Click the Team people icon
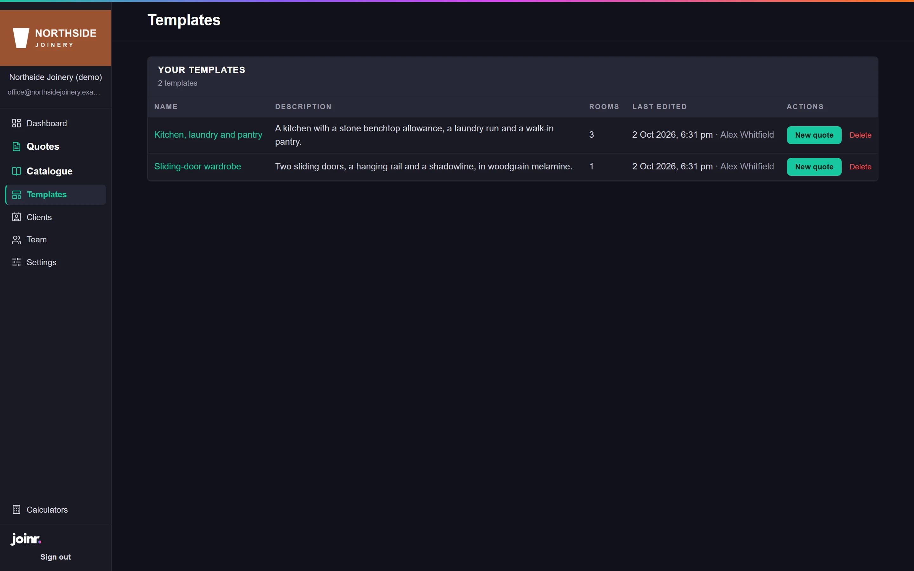Screen dimensions: 914x571 click(16, 240)
